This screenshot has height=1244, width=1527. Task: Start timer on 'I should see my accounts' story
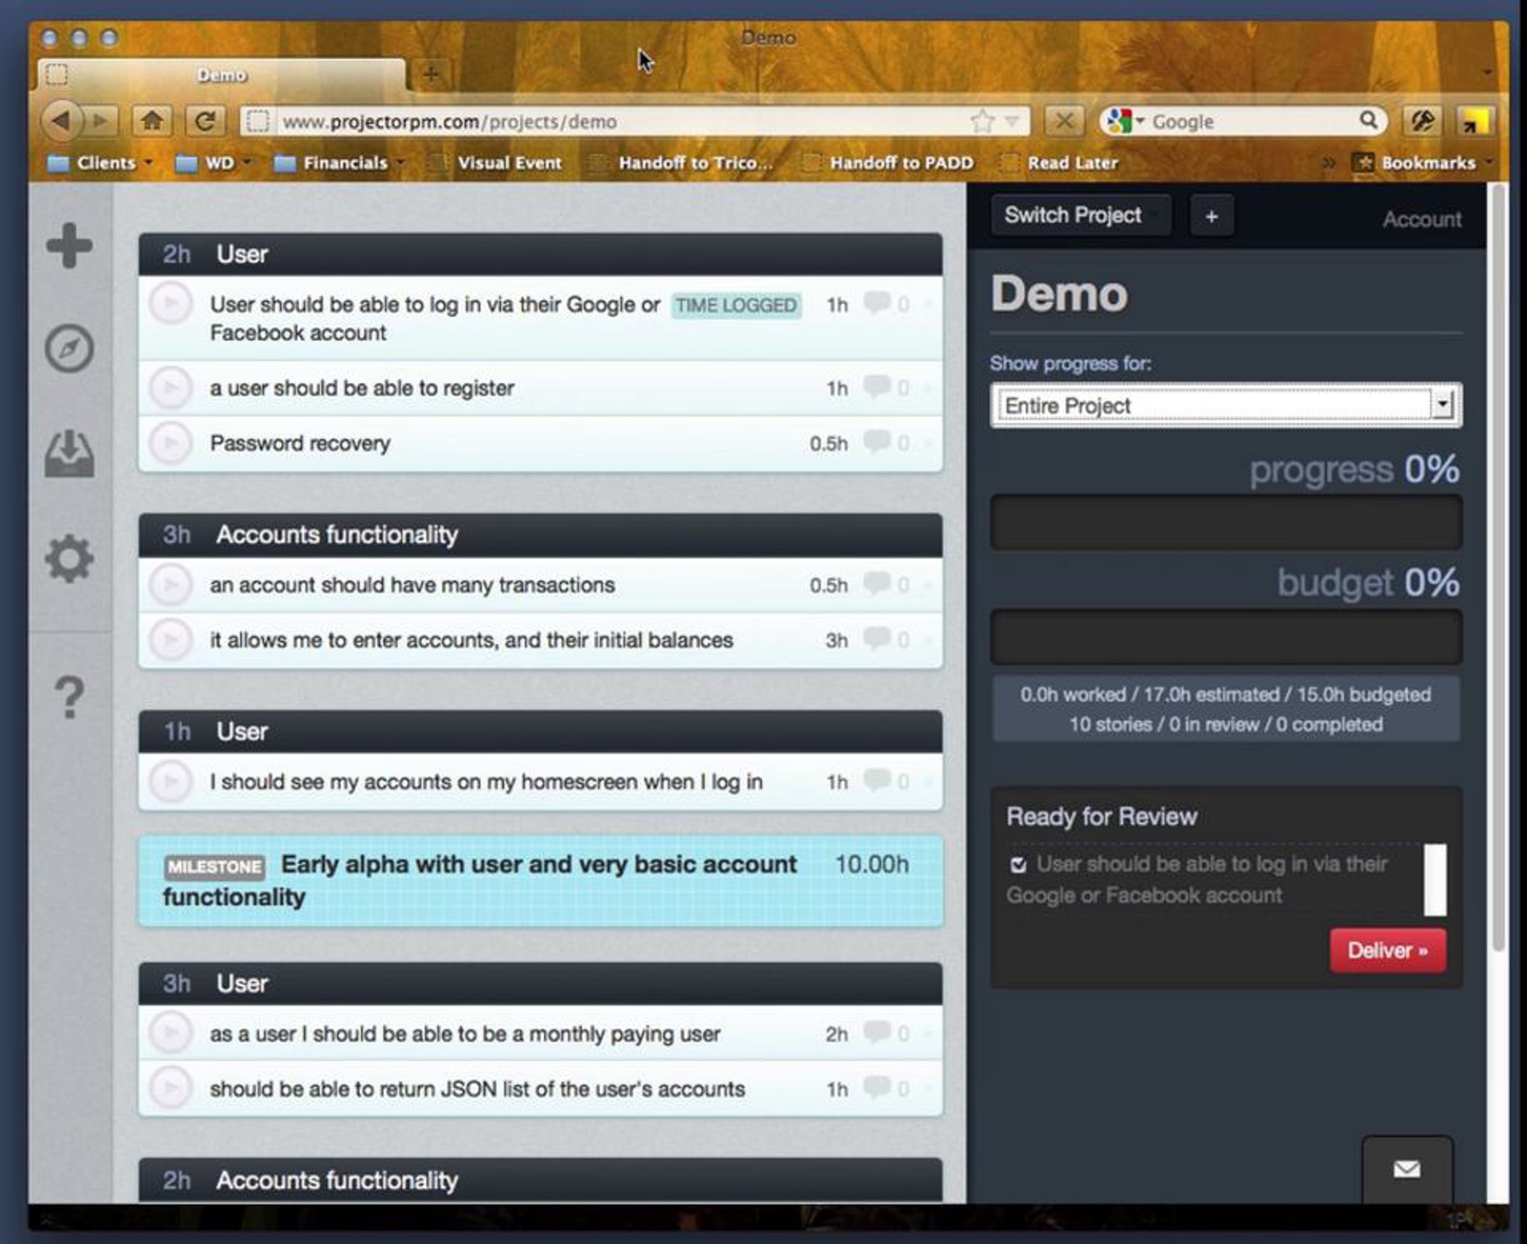click(171, 781)
